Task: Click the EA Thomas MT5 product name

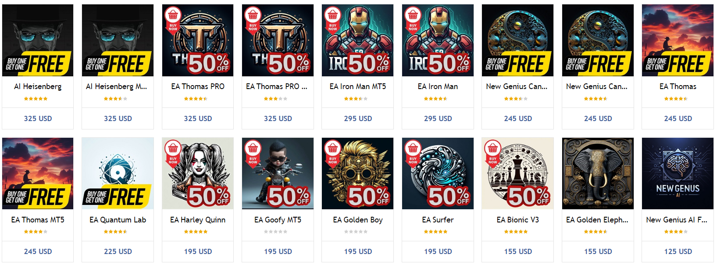Action: [38, 220]
